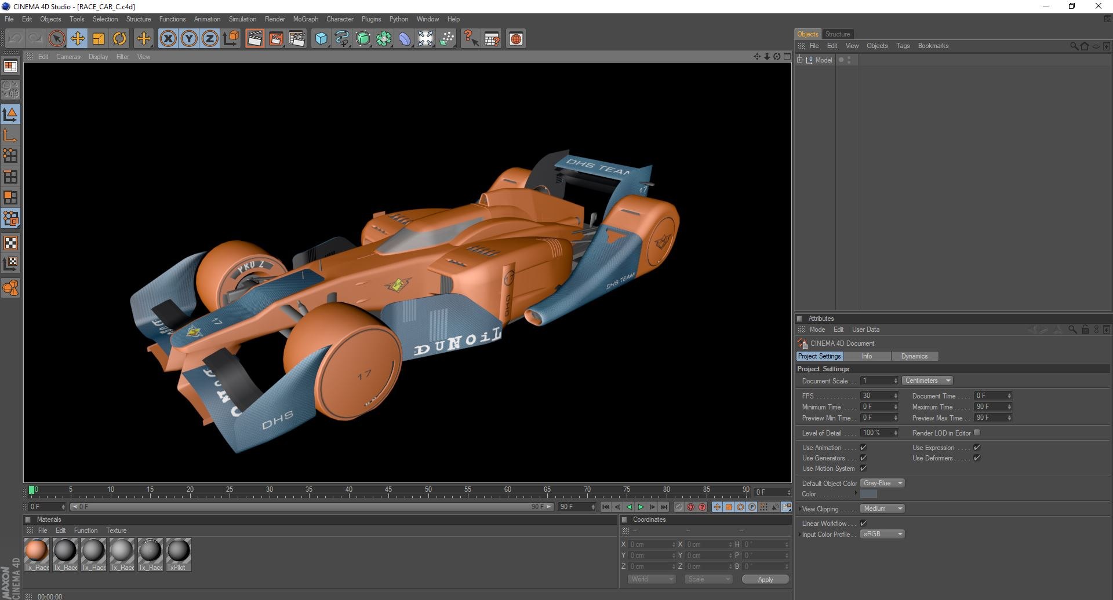Image resolution: width=1113 pixels, height=600 pixels.
Task: Toggle the Use Deformers checkbox
Action: click(x=977, y=458)
